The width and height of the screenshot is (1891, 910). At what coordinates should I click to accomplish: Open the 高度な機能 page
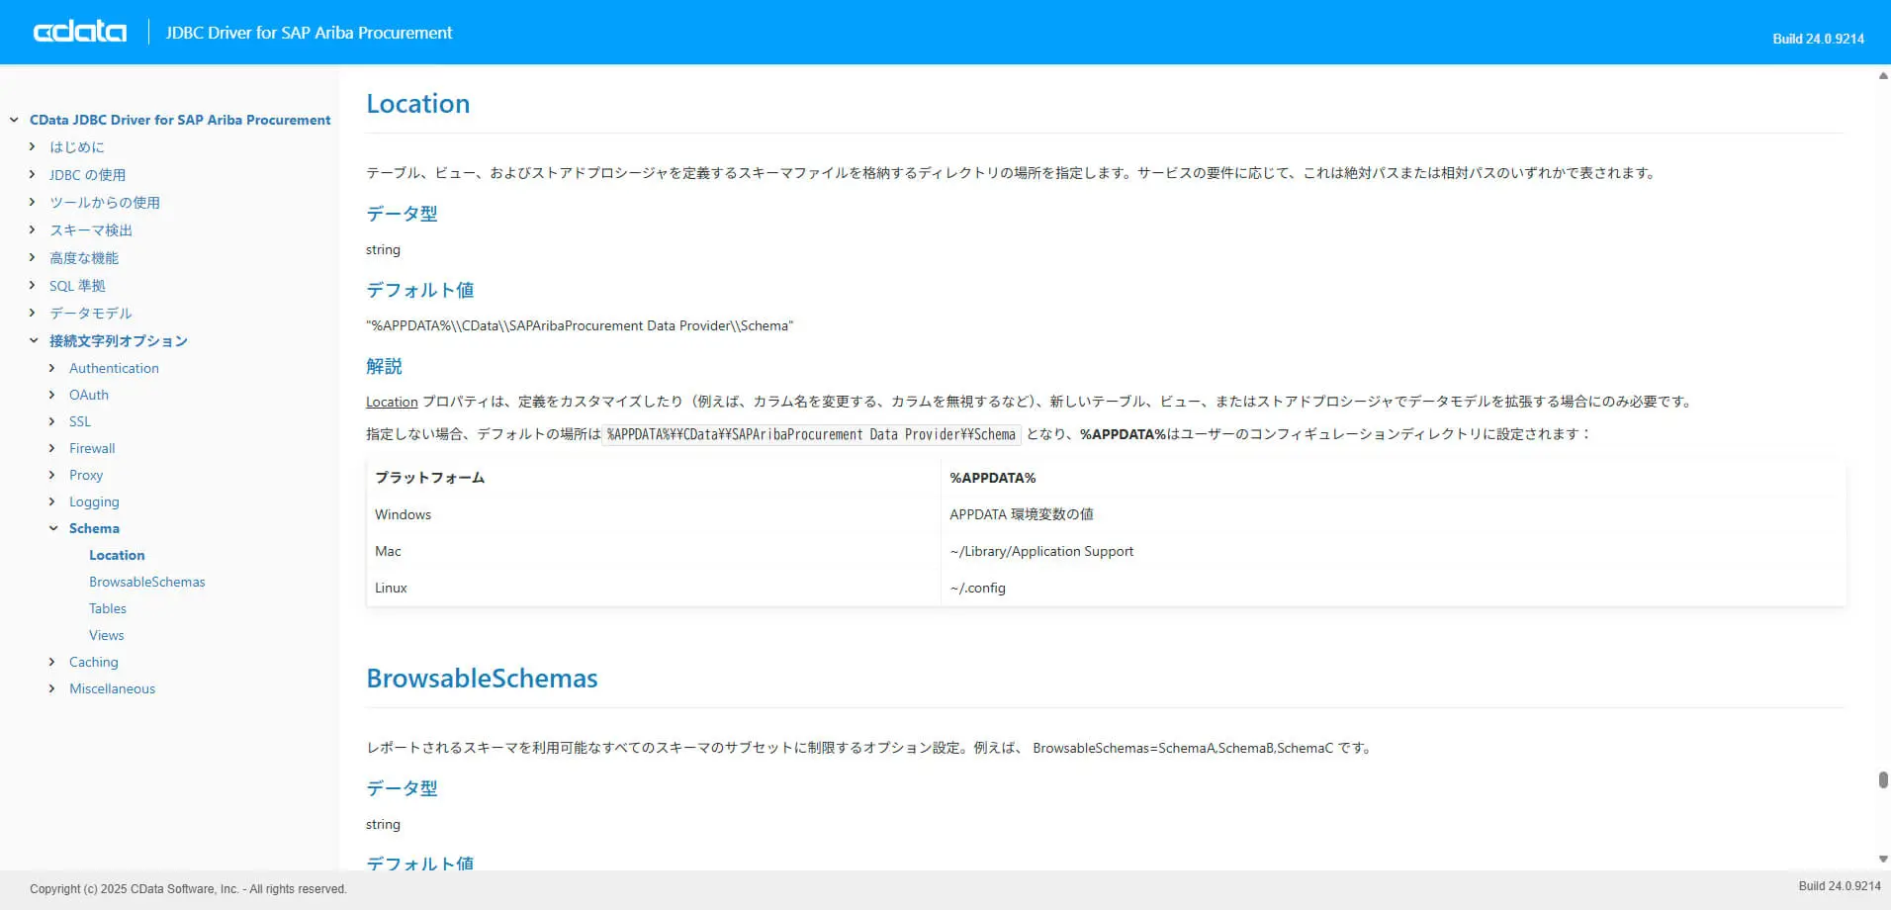84,257
